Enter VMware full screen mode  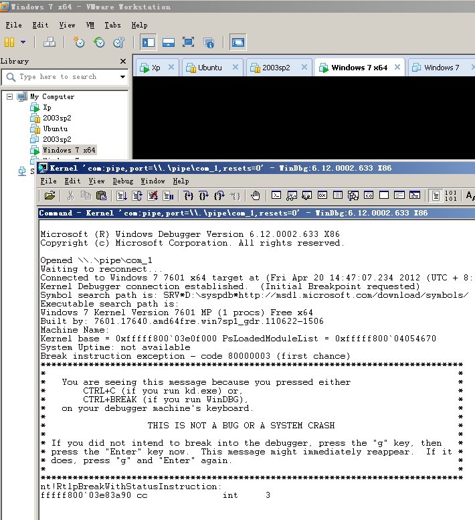pyautogui.click(x=188, y=42)
